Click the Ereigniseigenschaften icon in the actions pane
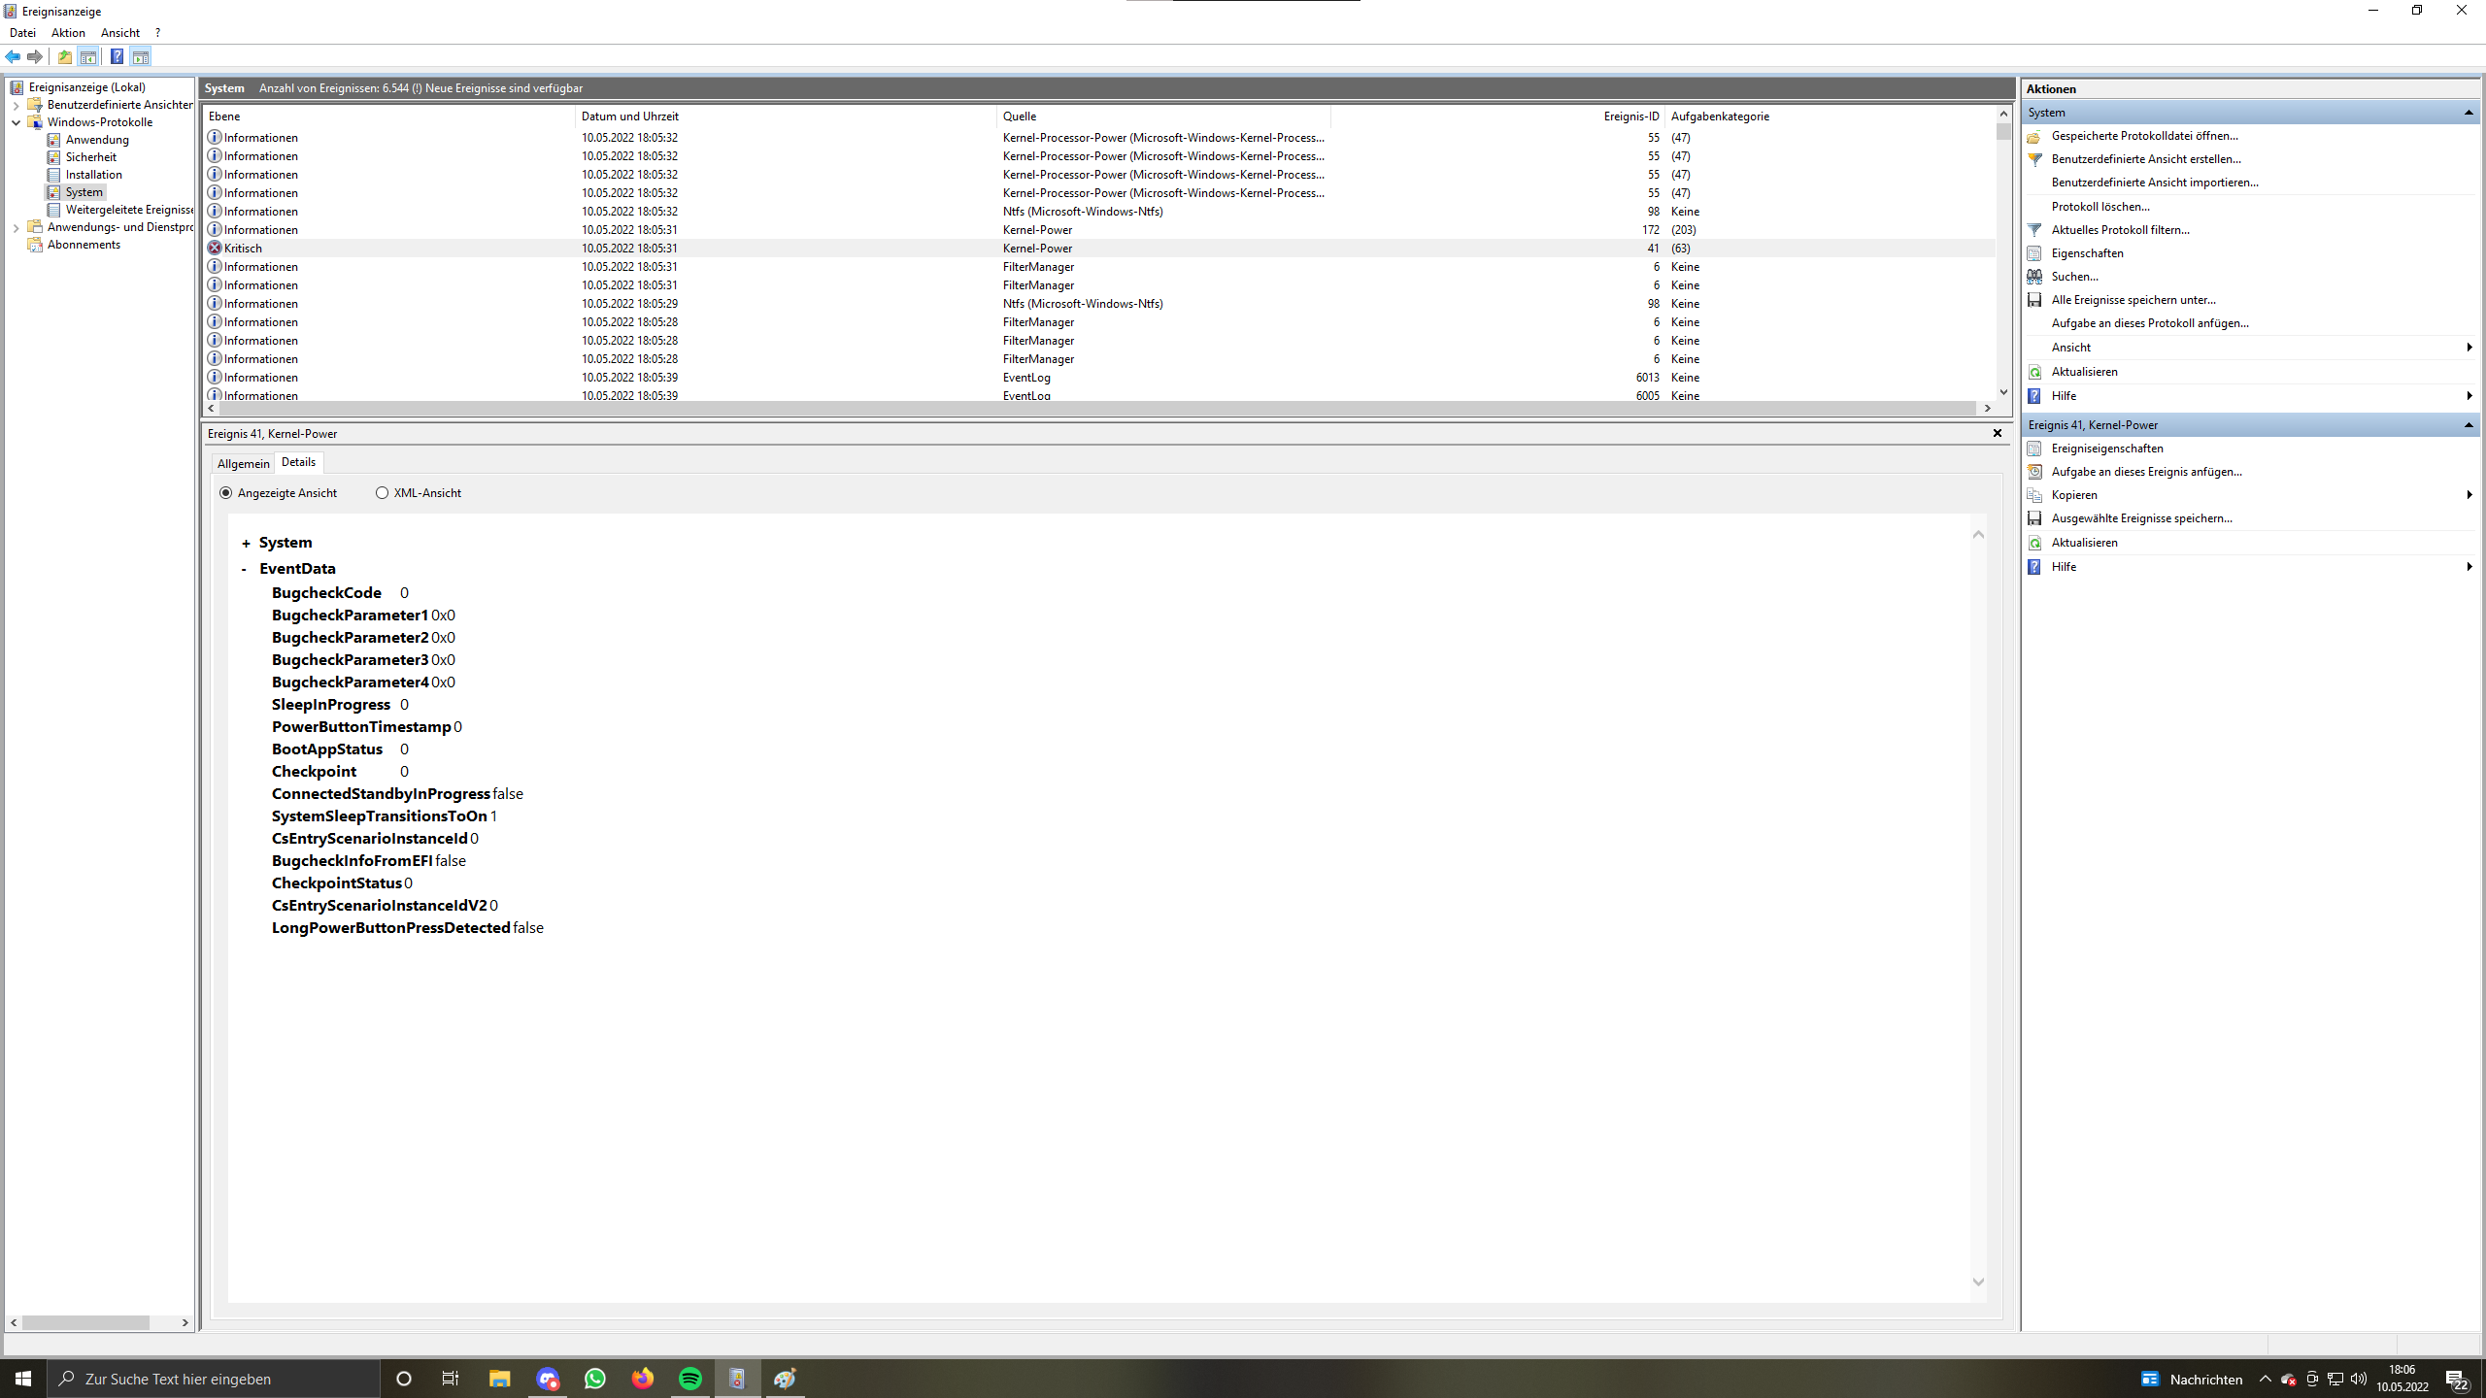The image size is (2486, 1398). coord(2034,449)
